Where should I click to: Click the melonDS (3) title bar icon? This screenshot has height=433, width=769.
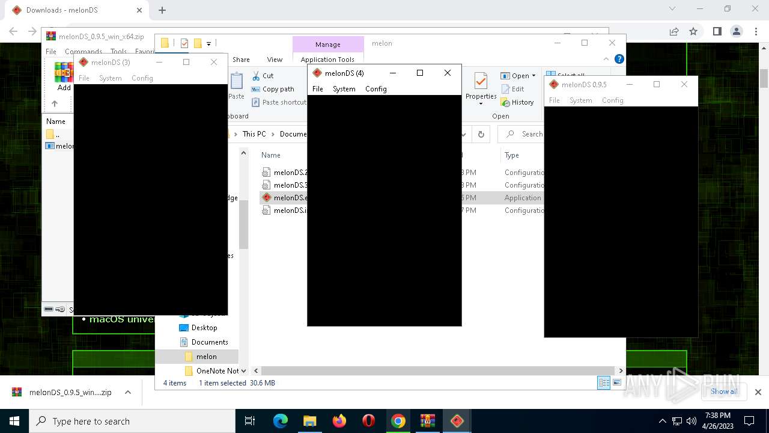pos(84,63)
